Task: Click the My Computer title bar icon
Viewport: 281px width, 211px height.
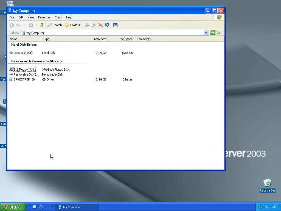Action: click(10, 11)
